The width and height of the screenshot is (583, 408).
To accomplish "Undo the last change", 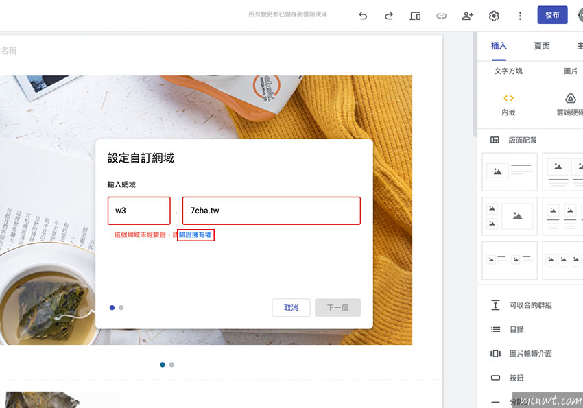I will (363, 16).
